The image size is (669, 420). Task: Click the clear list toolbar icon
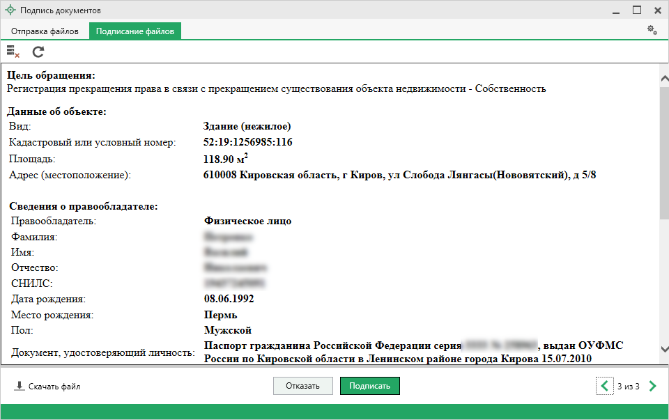13,51
